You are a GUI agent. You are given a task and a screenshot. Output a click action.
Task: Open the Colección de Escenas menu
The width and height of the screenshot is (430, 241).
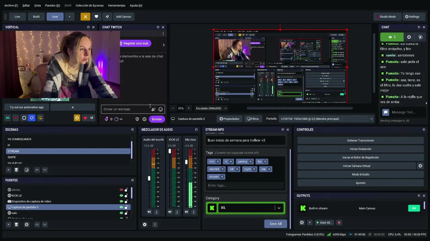point(90,5)
